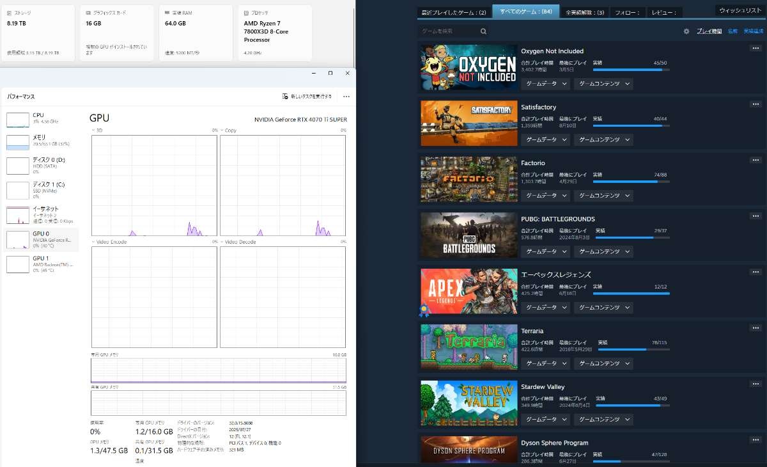The image size is (767, 467).
Task: Click the 16 GB graphics card info card
Action: pos(117,33)
